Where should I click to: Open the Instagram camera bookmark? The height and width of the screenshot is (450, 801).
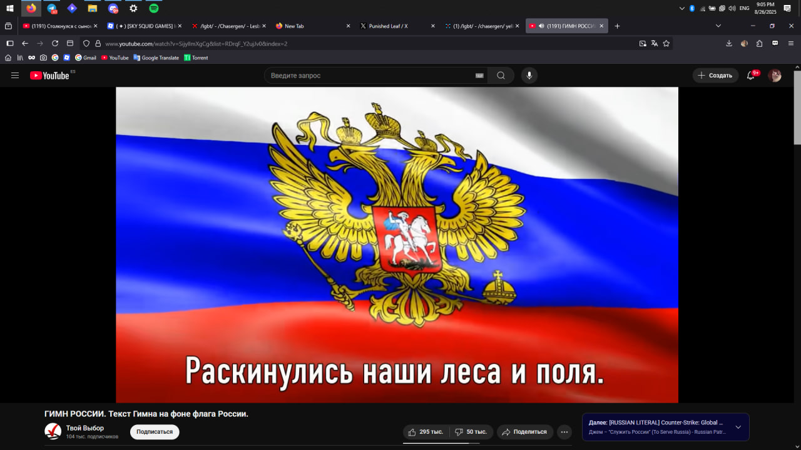click(x=43, y=57)
